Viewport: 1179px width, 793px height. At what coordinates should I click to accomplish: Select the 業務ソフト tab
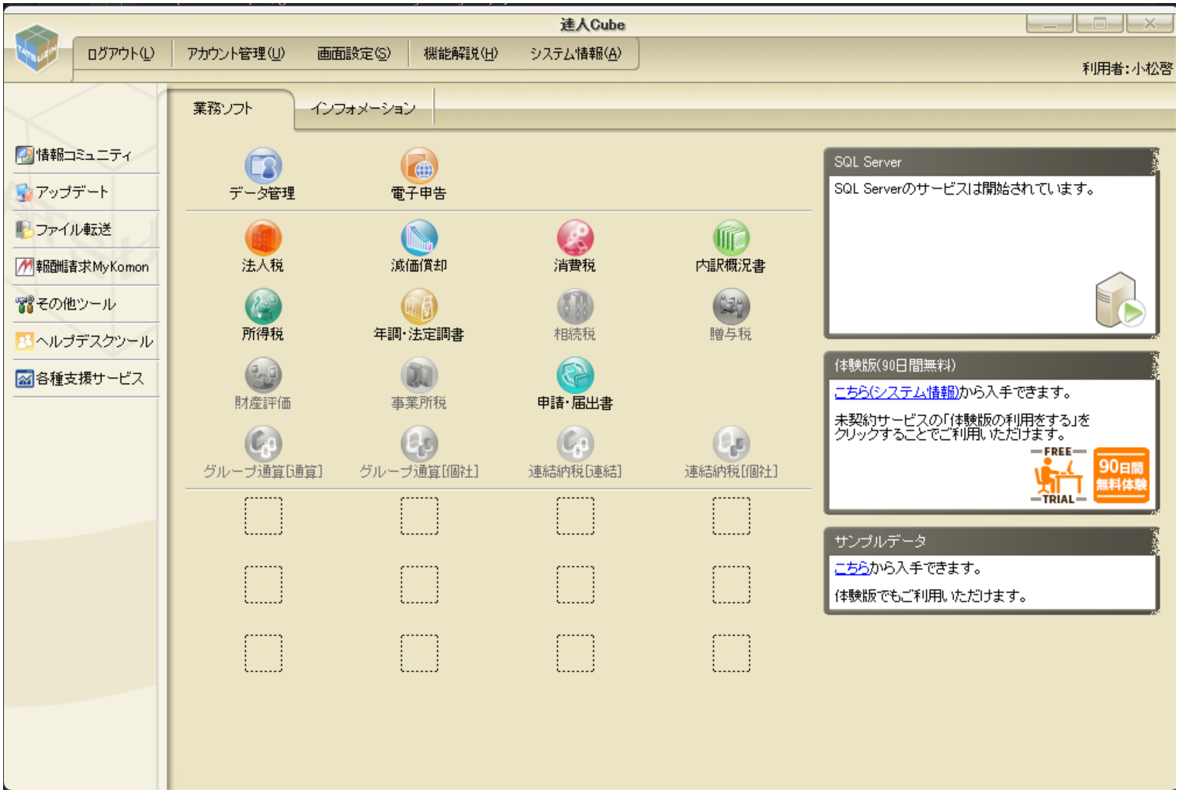(x=223, y=109)
